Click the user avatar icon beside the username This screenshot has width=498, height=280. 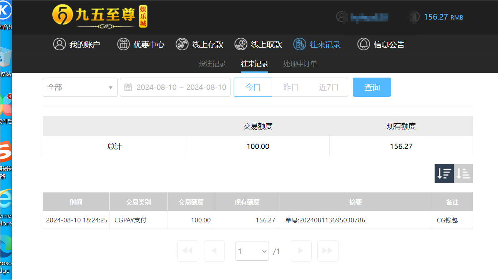tap(341, 17)
